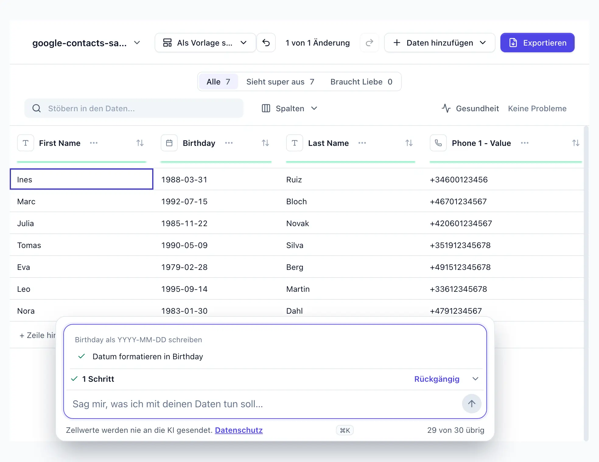Viewport: 599px width, 462px height.
Task: Click Rückgängig to undo the step
Action: pyautogui.click(x=437, y=379)
